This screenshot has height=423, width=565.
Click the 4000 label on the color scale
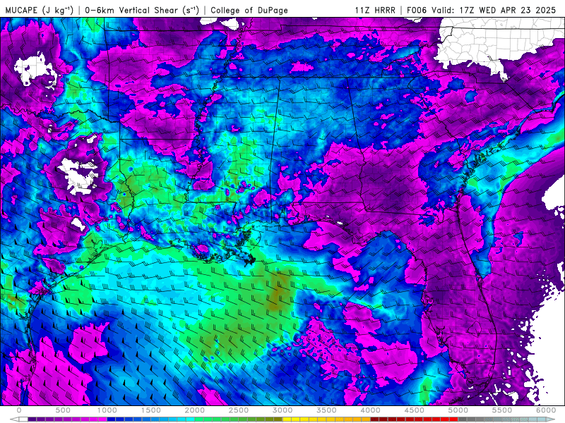pyautogui.click(x=371, y=410)
